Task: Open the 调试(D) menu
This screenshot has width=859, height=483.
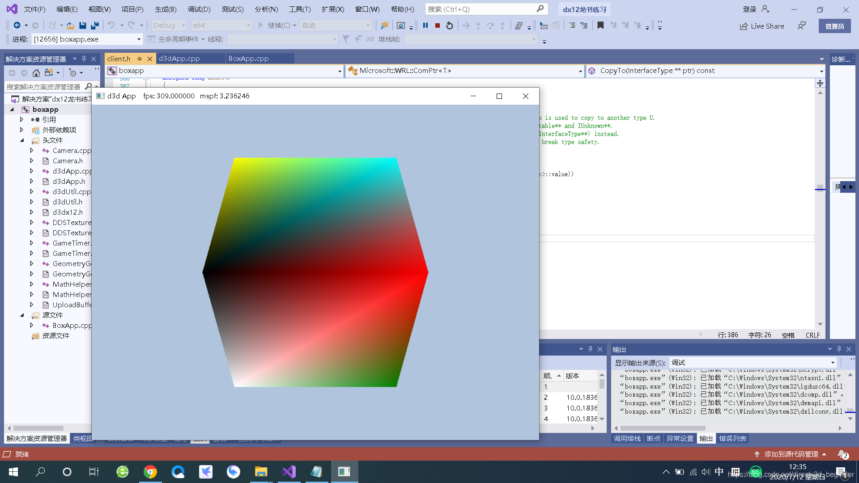Action: (199, 9)
